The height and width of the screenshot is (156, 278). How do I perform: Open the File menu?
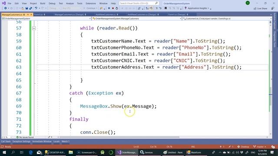tap(10, 3)
